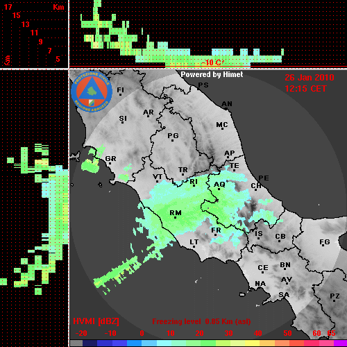The image size is (347, 347).
Task: Click the PG city marker
Action: 172,140
